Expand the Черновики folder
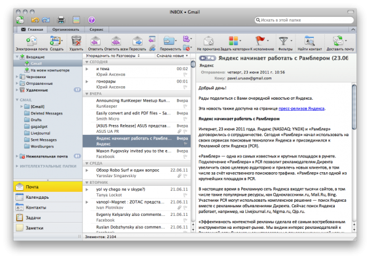 tap(17, 77)
